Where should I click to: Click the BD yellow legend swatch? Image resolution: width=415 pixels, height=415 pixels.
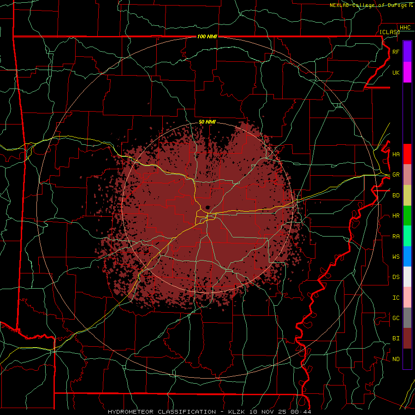click(407, 196)
